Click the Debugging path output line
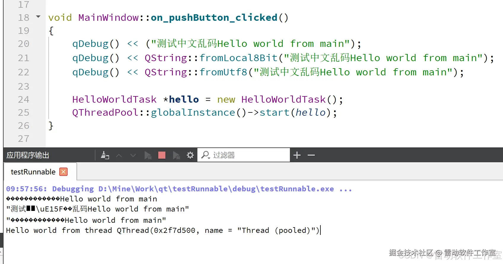The image size is (503, 264). tap(179, 189)
